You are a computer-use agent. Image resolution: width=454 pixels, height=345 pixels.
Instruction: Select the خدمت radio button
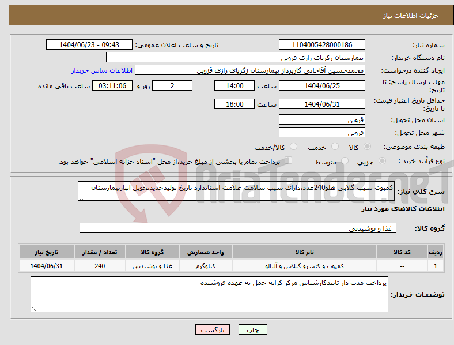pyautogui.click(x=335, y=147)
